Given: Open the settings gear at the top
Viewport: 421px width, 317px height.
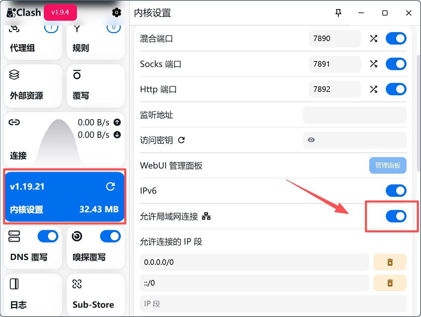Looking at the screenshot, I should (x=116, y=12).
